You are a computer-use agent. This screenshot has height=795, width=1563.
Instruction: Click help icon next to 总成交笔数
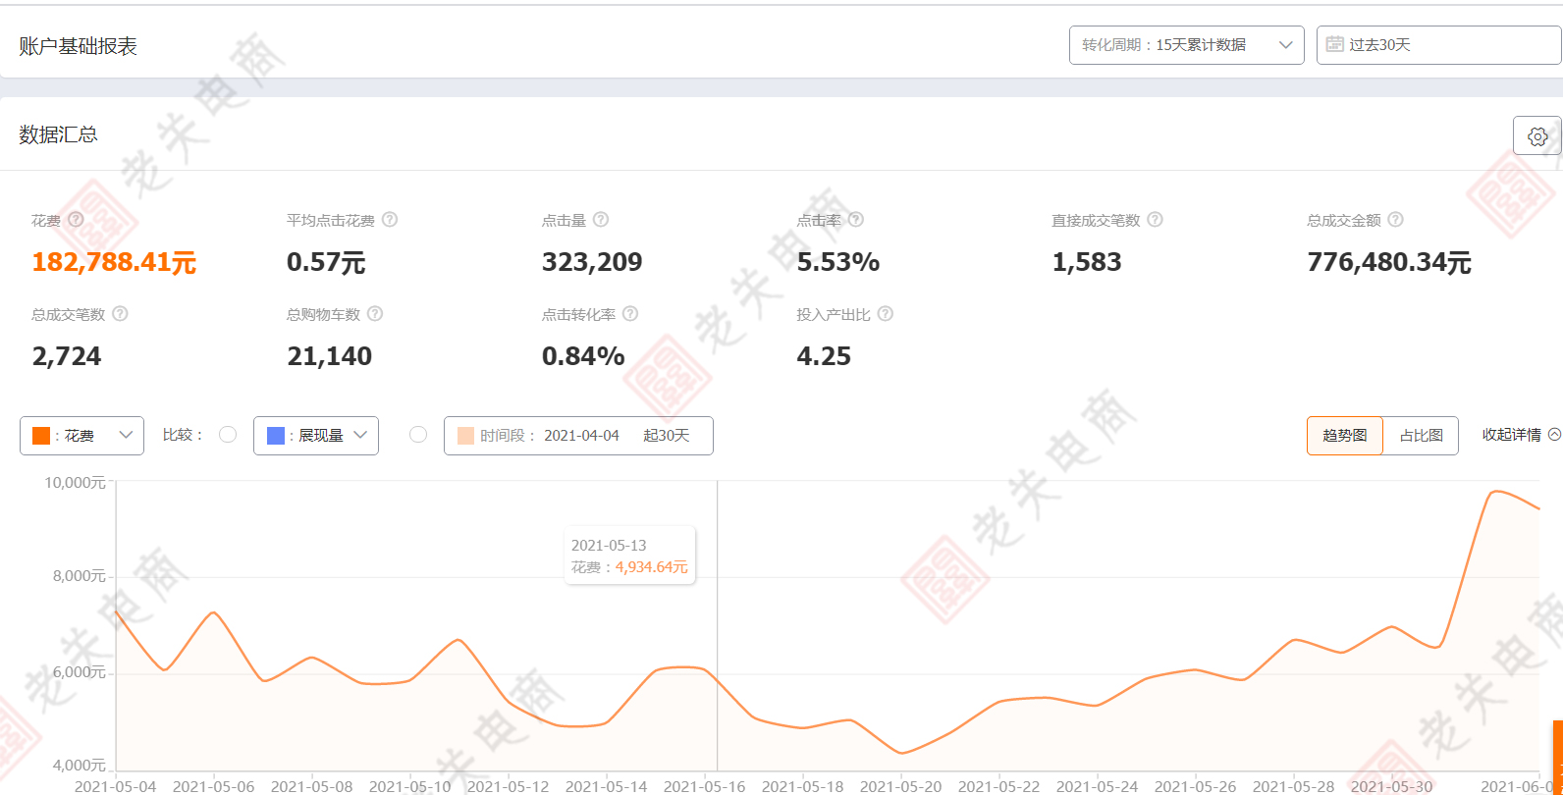click(x=120, y=314)
